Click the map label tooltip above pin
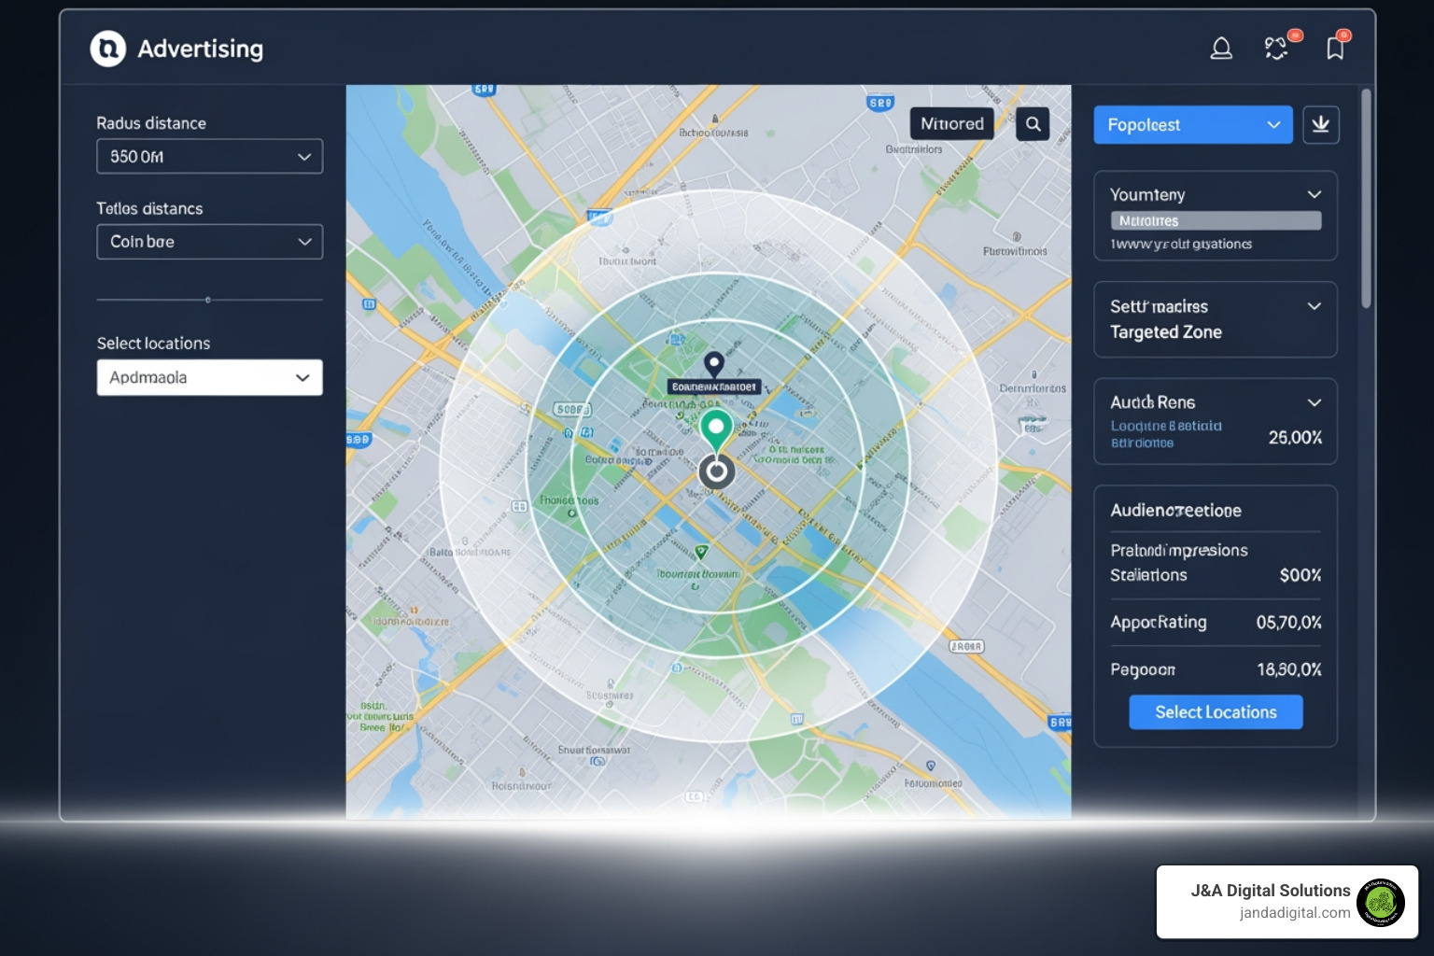Viewport: 1434px width, 956px height. click(714, 387)
